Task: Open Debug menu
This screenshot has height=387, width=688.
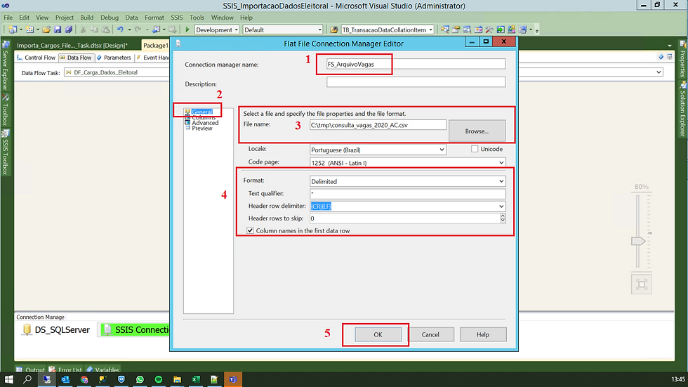Action: coord(110,18)
